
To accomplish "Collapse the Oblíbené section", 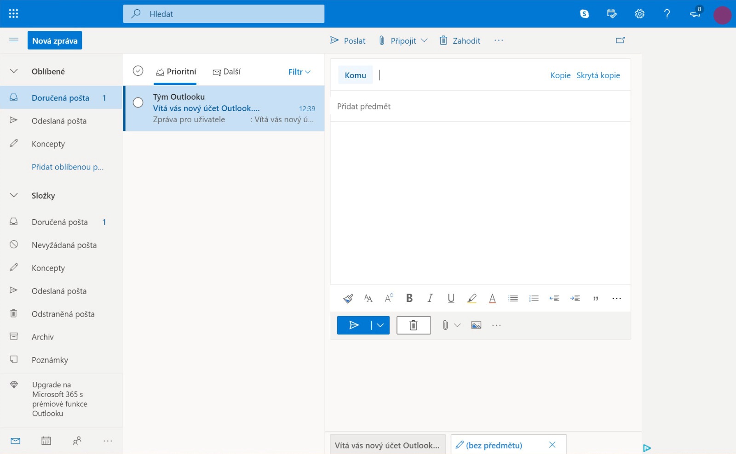I will tap(13, 71).
